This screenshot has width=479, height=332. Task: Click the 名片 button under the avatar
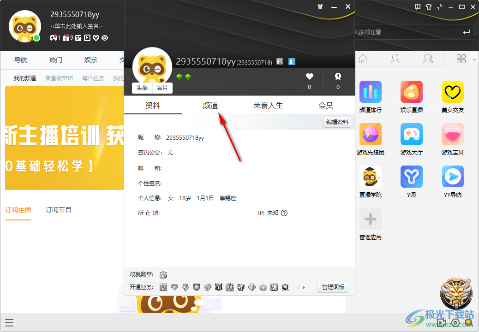click(162, 88)
